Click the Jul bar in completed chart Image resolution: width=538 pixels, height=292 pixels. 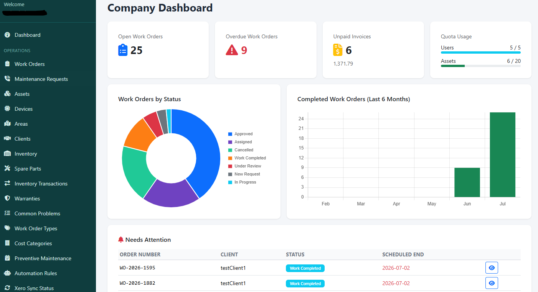point(503,155)
